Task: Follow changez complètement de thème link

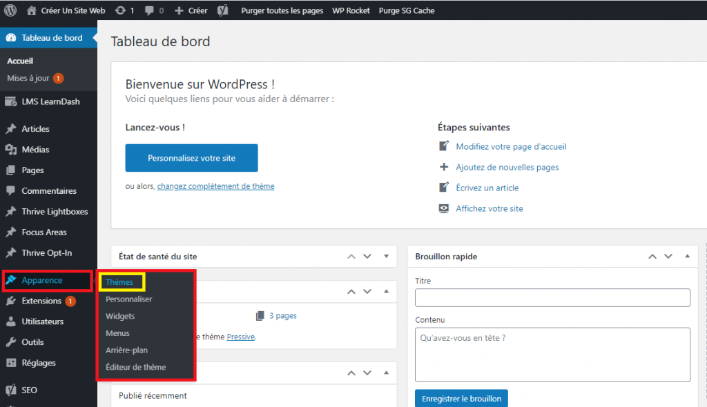Action: (215, 186)
